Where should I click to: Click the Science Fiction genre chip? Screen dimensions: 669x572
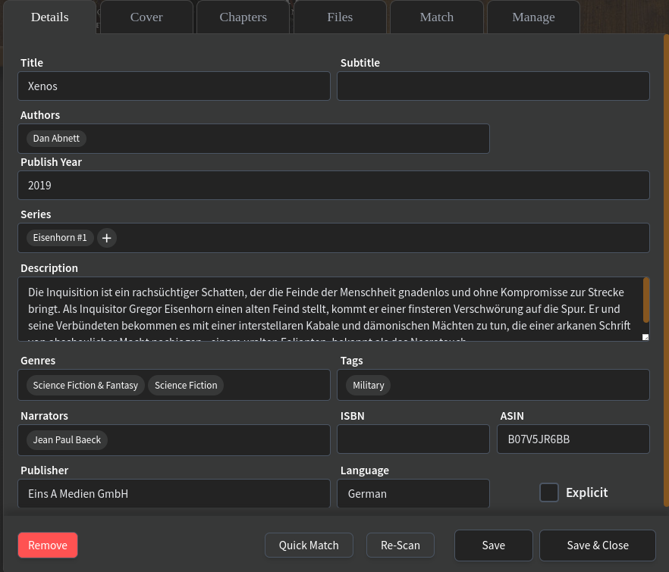186,385
